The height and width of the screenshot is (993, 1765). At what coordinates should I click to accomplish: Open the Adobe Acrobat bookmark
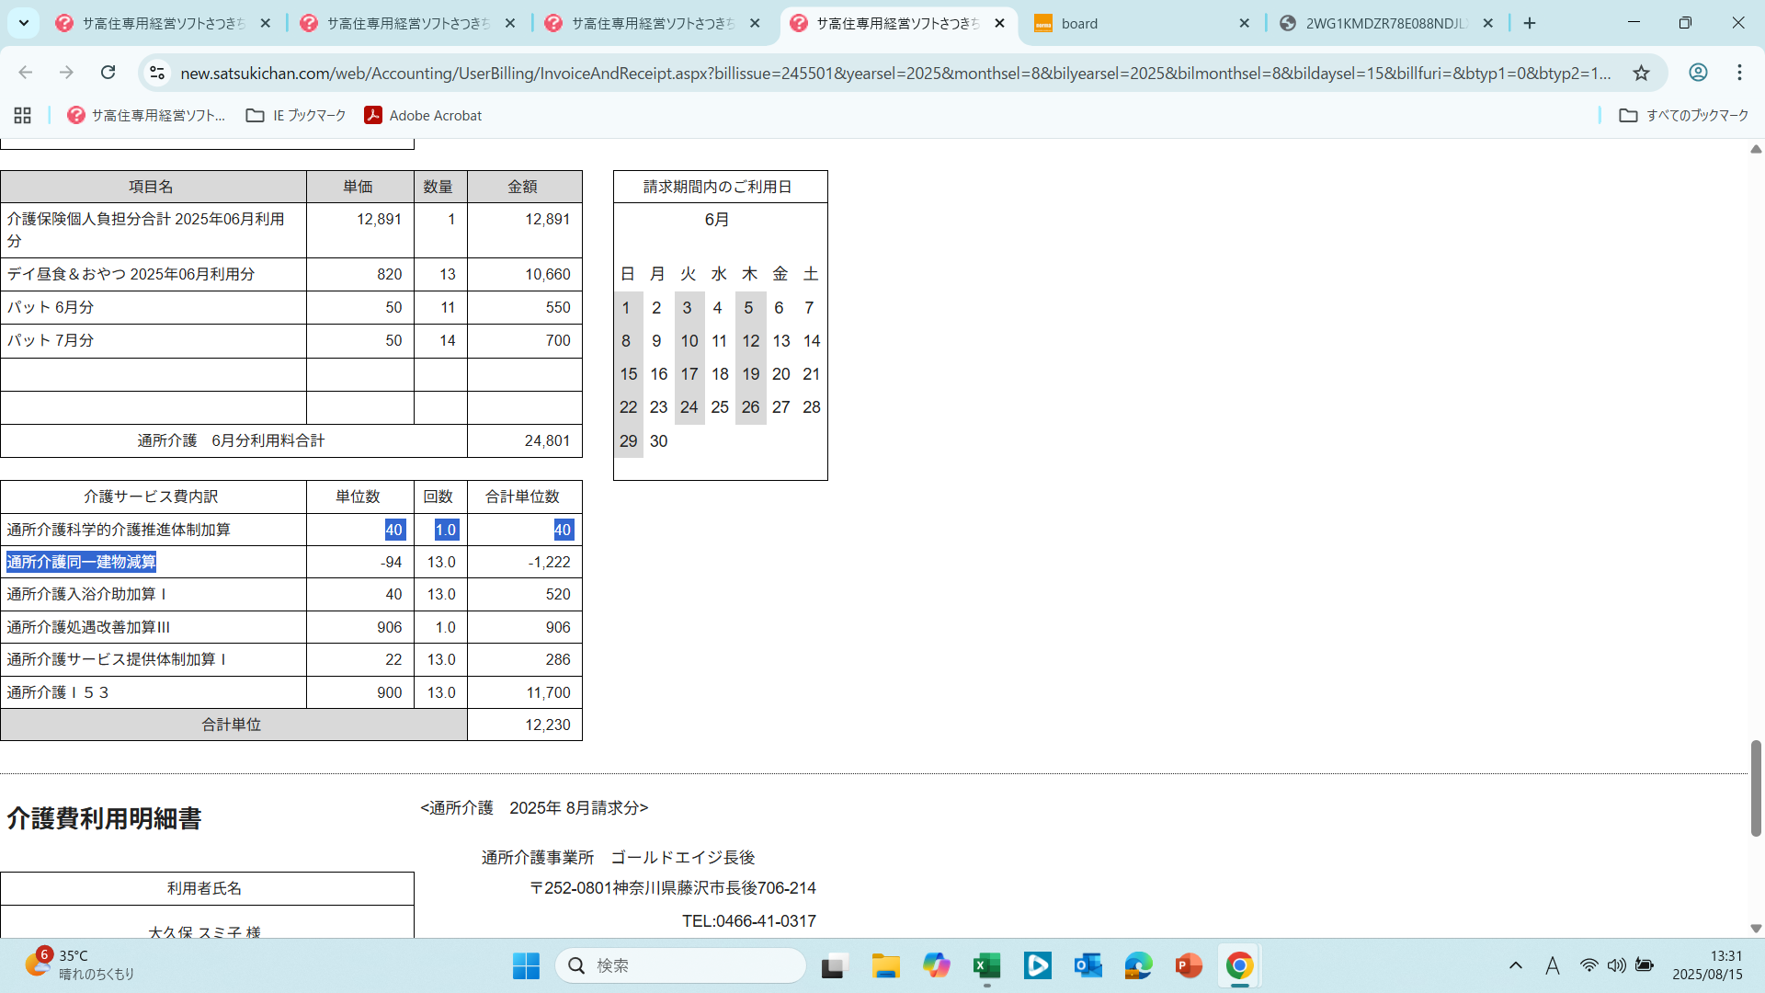point(423,115)
